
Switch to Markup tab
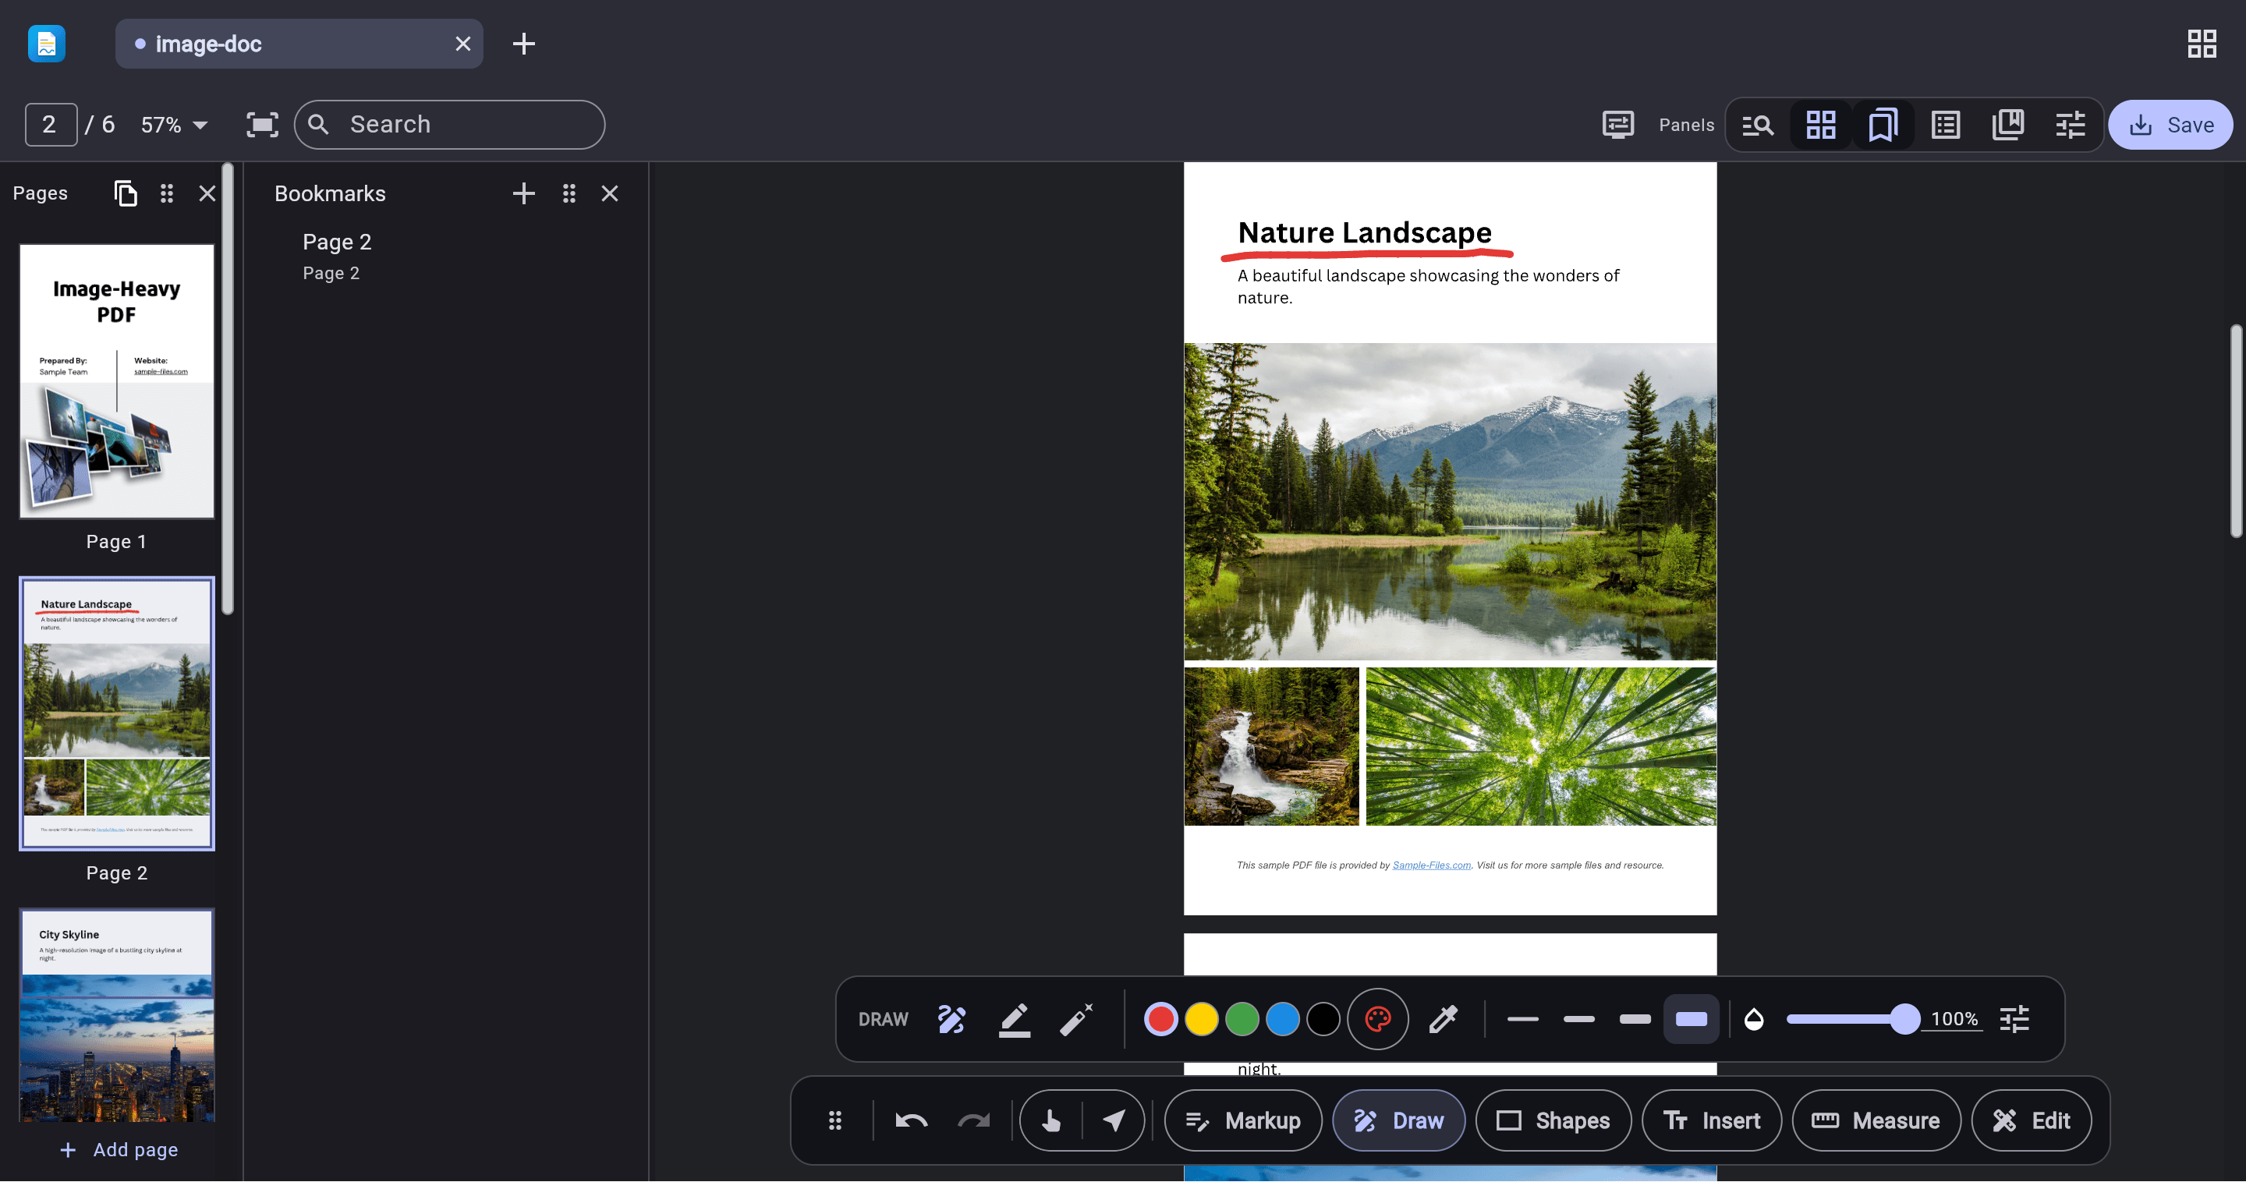click(1242, 1120)
